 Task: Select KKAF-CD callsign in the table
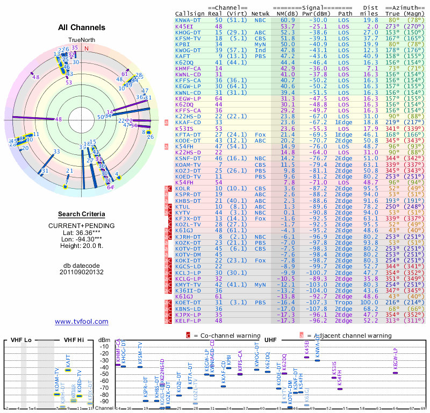point(188,123)
